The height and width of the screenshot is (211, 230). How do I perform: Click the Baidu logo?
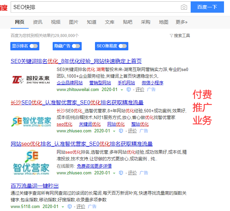point(4,8)
